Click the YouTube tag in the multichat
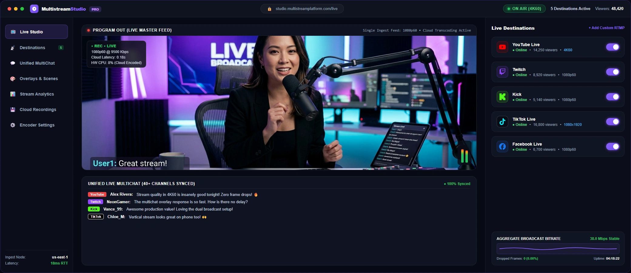 point(97,194)
